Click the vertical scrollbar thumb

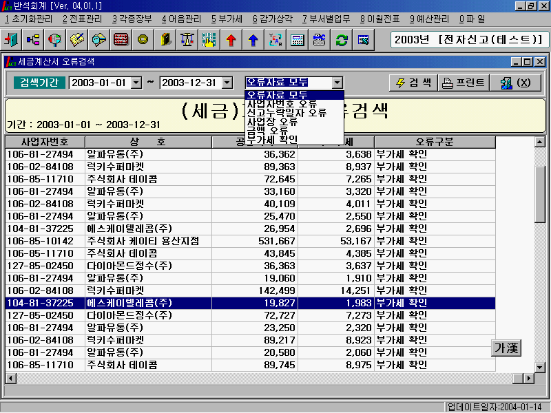[539, 194]
